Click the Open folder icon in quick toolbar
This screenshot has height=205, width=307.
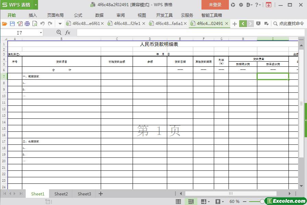(4, 24)
